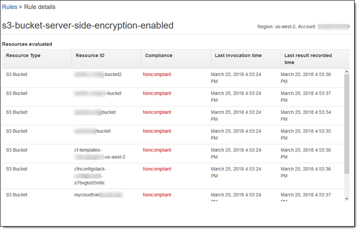The width and height of the screenshot is (359, 231).
Task: Sort by the Resource Type column header
Action: [23, 56]
